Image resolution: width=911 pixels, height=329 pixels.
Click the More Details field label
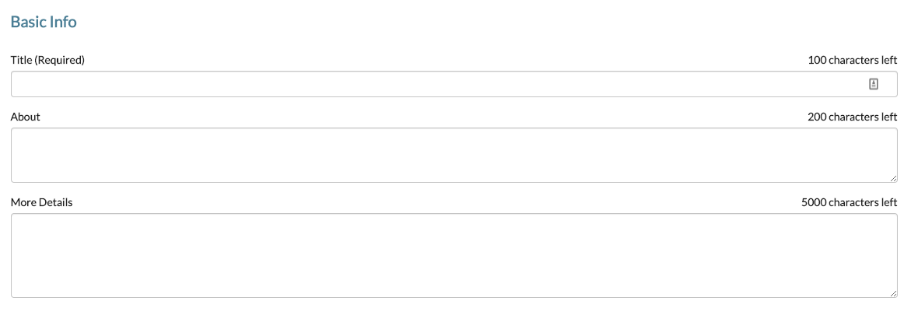(x=42, y=202)
